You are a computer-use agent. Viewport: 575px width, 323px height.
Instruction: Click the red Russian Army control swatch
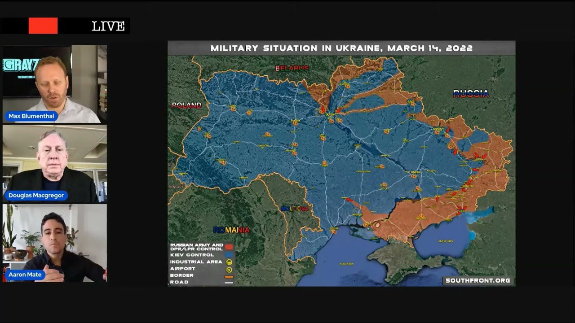pos(229,247)
